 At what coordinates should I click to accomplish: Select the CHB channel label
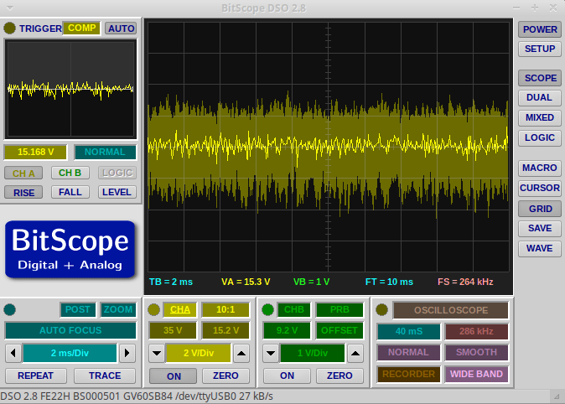(x=293, y=309)
